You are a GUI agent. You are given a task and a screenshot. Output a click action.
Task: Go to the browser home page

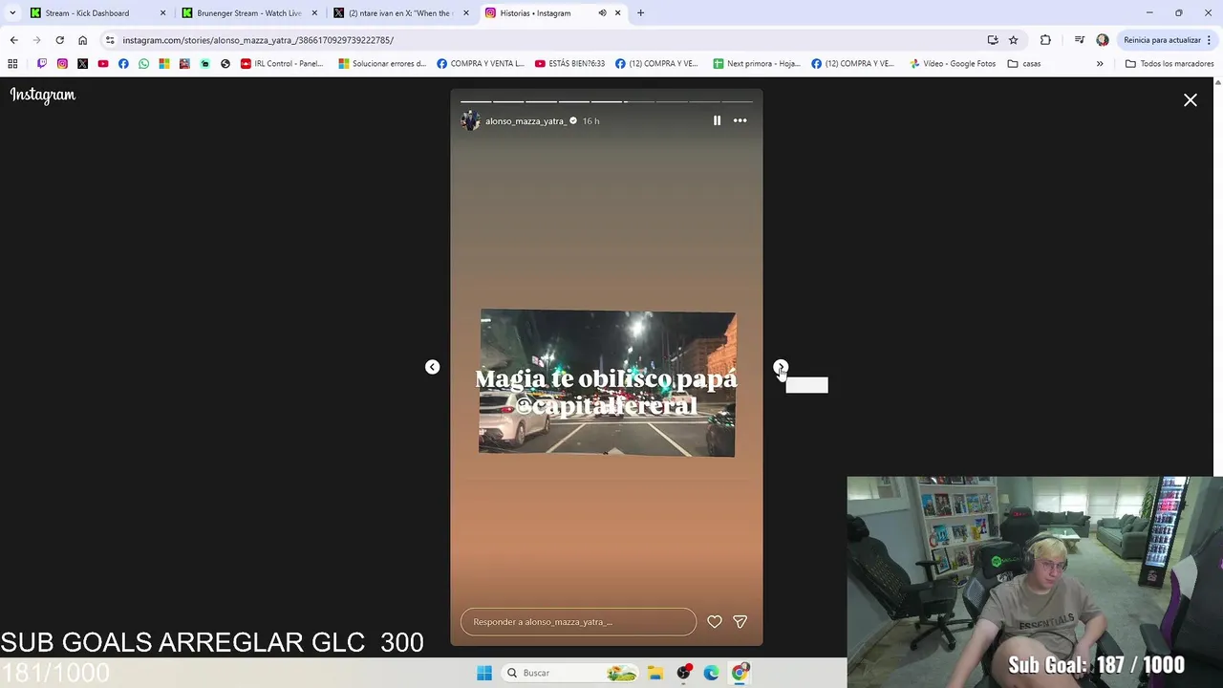82,40
